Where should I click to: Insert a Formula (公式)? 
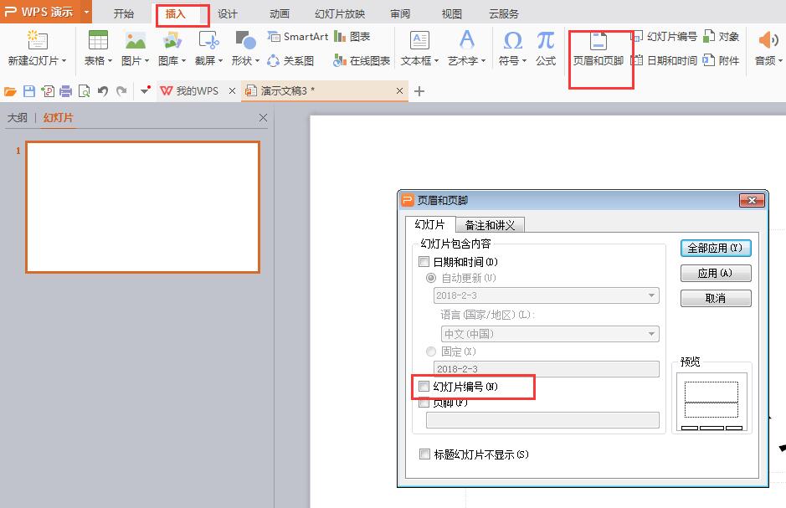pos(546,48)
